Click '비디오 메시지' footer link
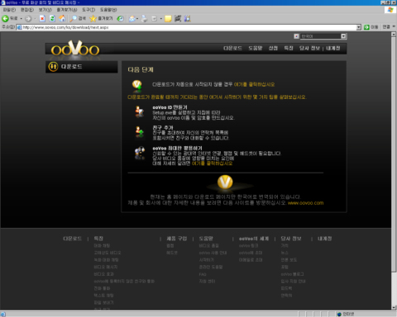Screen dimensions: 397x317 click(106, 267)
